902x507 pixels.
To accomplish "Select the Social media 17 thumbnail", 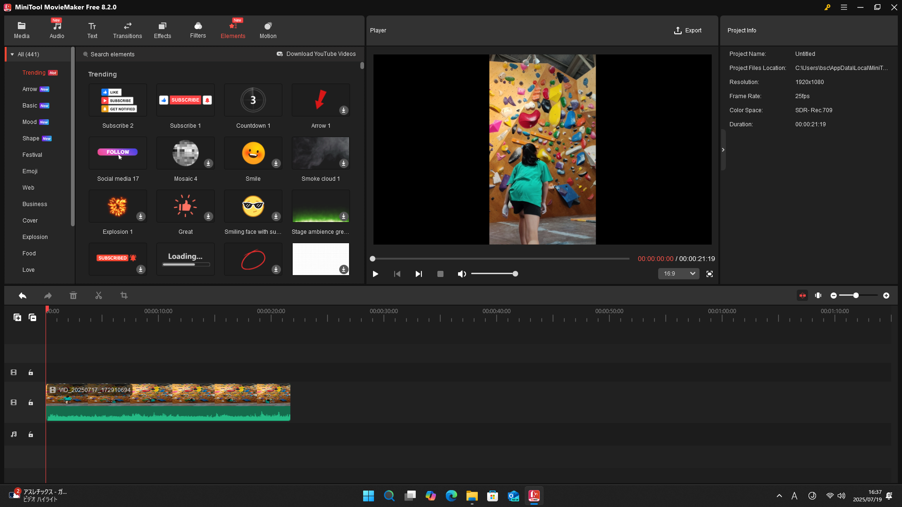I will point(118,154).
